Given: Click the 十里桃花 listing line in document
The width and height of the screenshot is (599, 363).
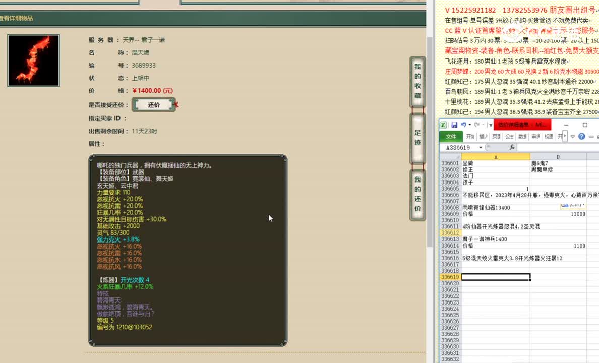Looking at the screenshot, I should (x=521, y=102).
